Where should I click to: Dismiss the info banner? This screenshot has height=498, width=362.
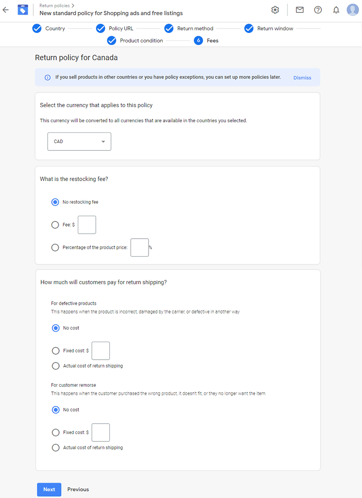click(x=302, y=78)
